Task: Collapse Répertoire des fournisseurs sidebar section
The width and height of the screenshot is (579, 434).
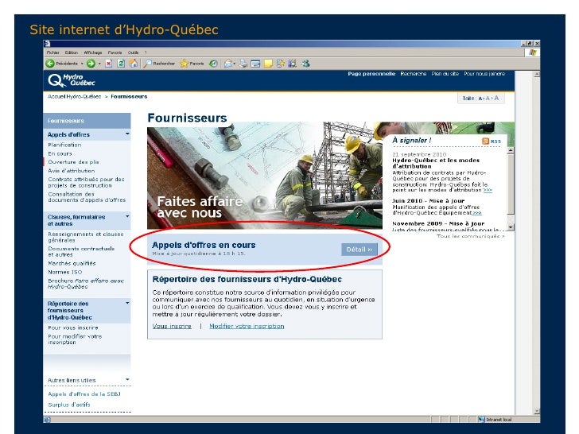Action: (x=127, y=303)
